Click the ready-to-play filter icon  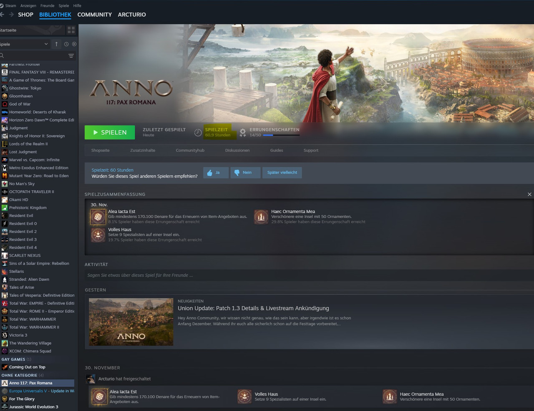coord(74,44)
